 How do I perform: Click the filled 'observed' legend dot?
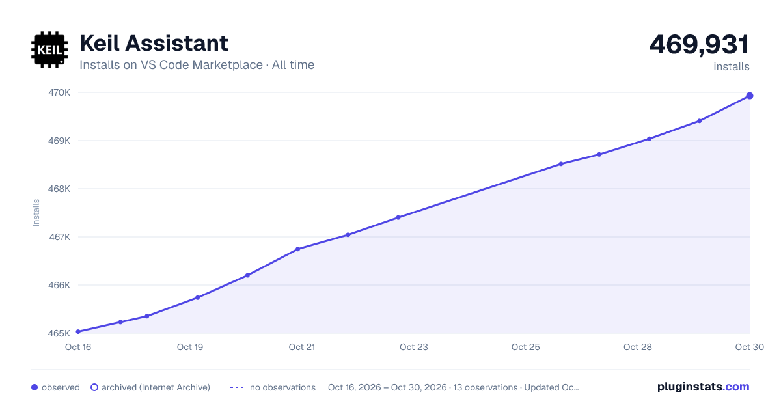click(x=34, y=387)
